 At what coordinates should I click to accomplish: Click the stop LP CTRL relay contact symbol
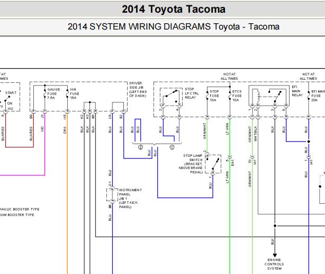pos(171,97)
